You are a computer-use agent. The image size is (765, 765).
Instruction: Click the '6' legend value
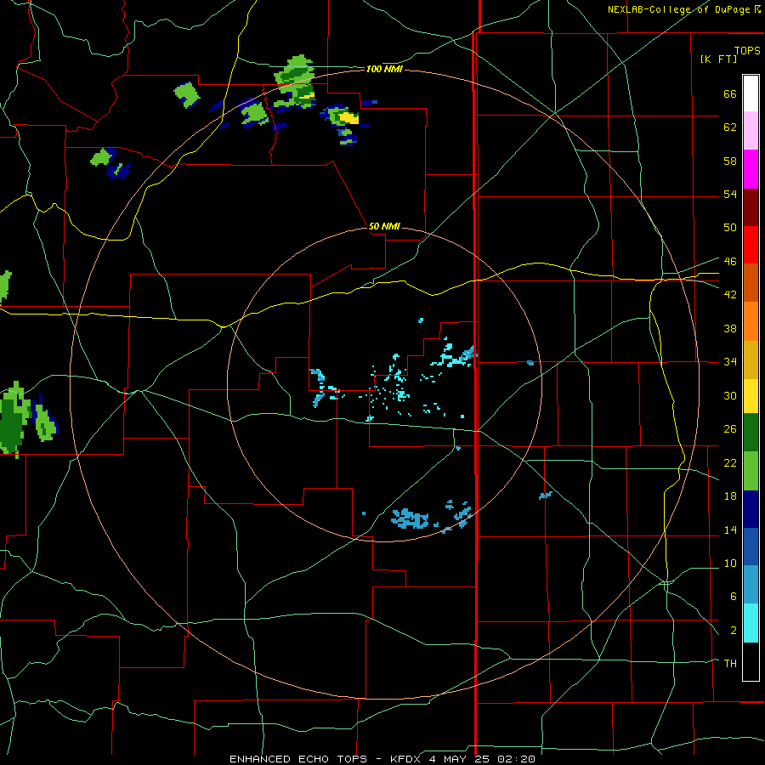click(x=733, y=596)
